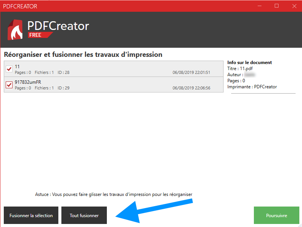Image resolution: width=302 pixels, height=227 pixels.
Task: Click the ID : 28 label
Action: click(x=64, y=72)
